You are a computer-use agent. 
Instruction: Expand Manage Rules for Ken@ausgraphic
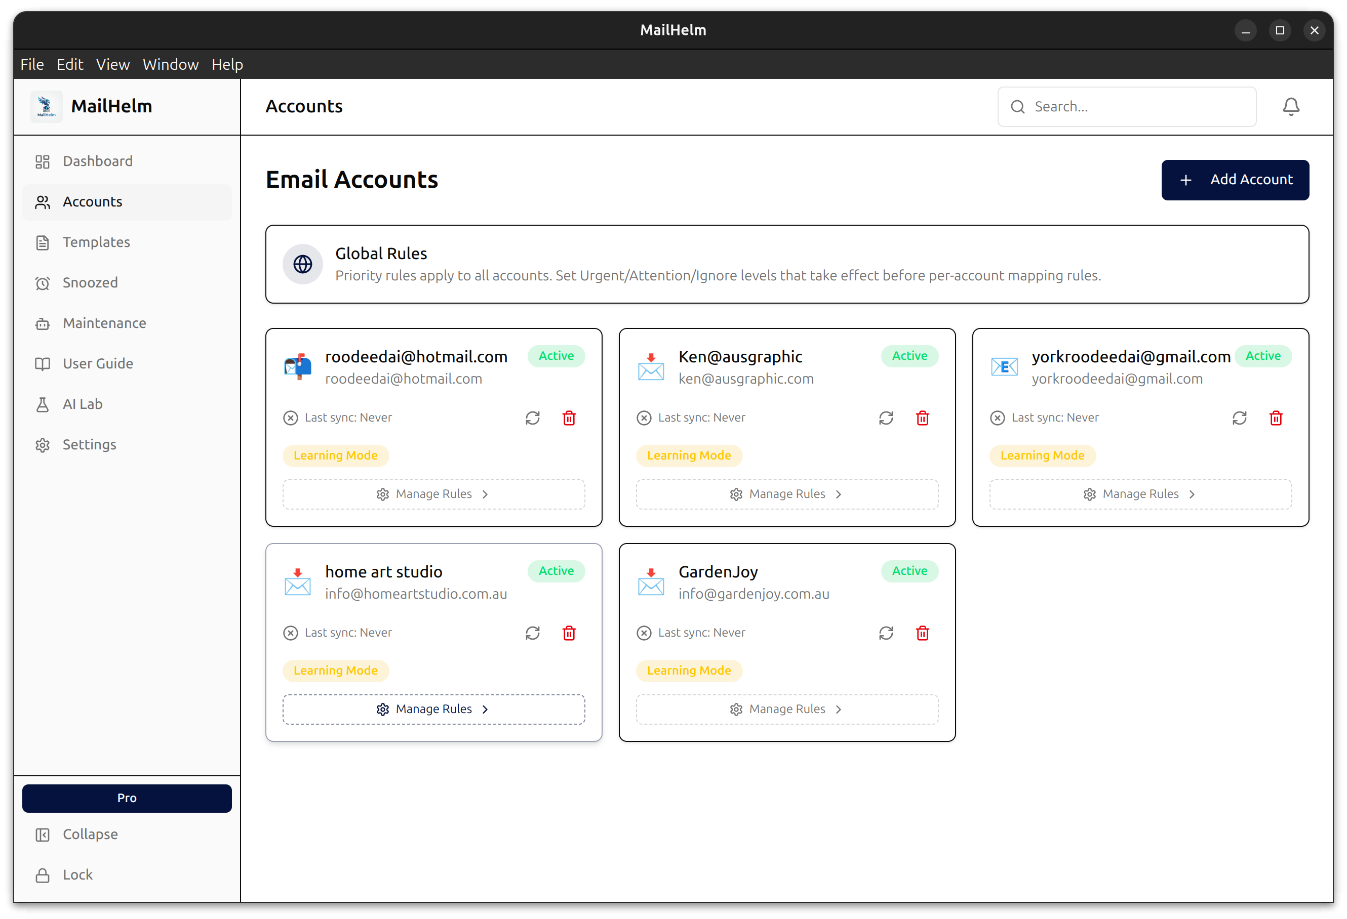(786, 494)
